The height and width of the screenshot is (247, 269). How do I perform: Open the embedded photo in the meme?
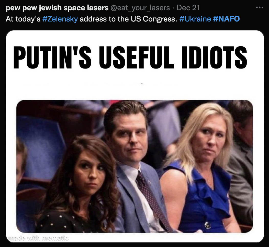134,166
